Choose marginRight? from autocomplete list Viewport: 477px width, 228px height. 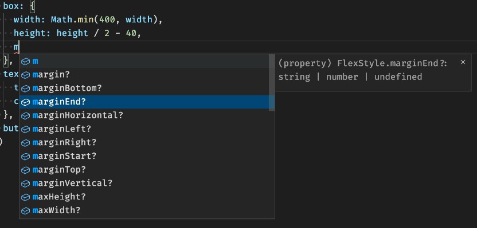coord(147,142)
